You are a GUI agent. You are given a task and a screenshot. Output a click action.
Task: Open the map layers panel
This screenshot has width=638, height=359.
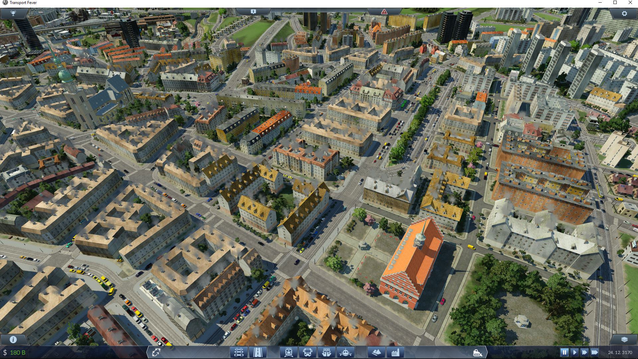[624, 340]
